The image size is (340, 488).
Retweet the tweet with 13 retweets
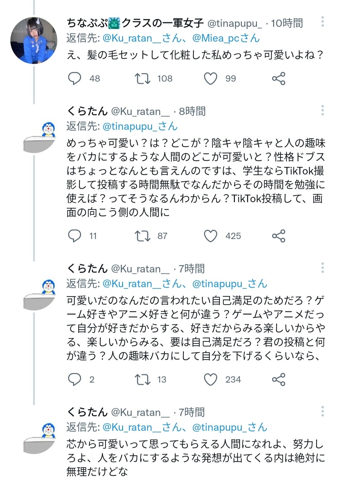click(x=142, y=379)
